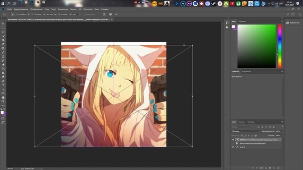Toggle the reference point checkbox in options bar
303x170 pixels.
point(13,14)
